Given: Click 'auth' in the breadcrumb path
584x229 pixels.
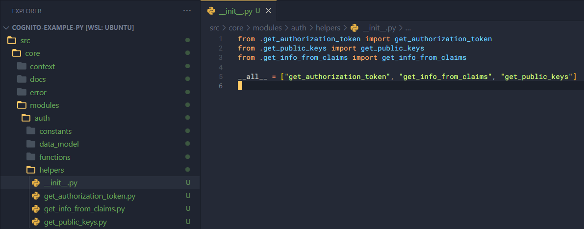Looking at the screenshot, I should coord(298,28).
